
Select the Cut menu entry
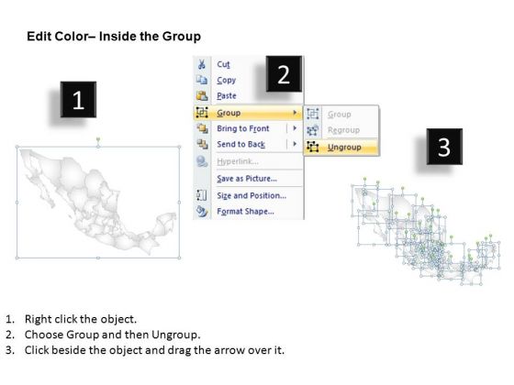[x=224, y=64]
